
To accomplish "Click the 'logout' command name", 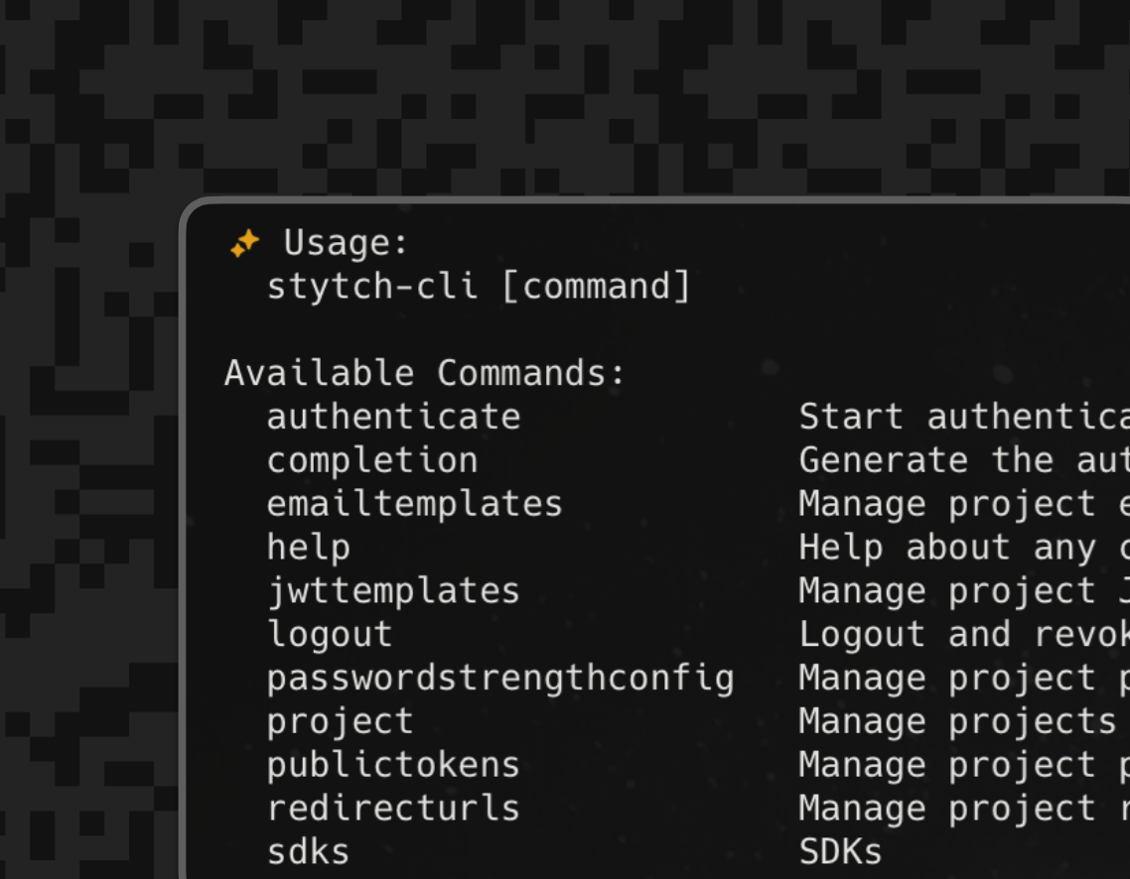I will (x=330, y=634).
